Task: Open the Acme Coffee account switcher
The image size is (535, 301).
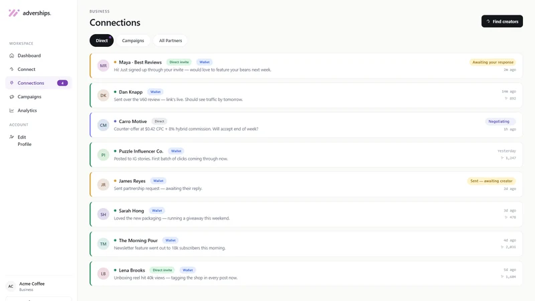Action: click(39, 286)
